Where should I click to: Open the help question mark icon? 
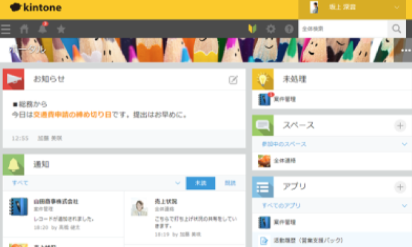pos(289,29)
